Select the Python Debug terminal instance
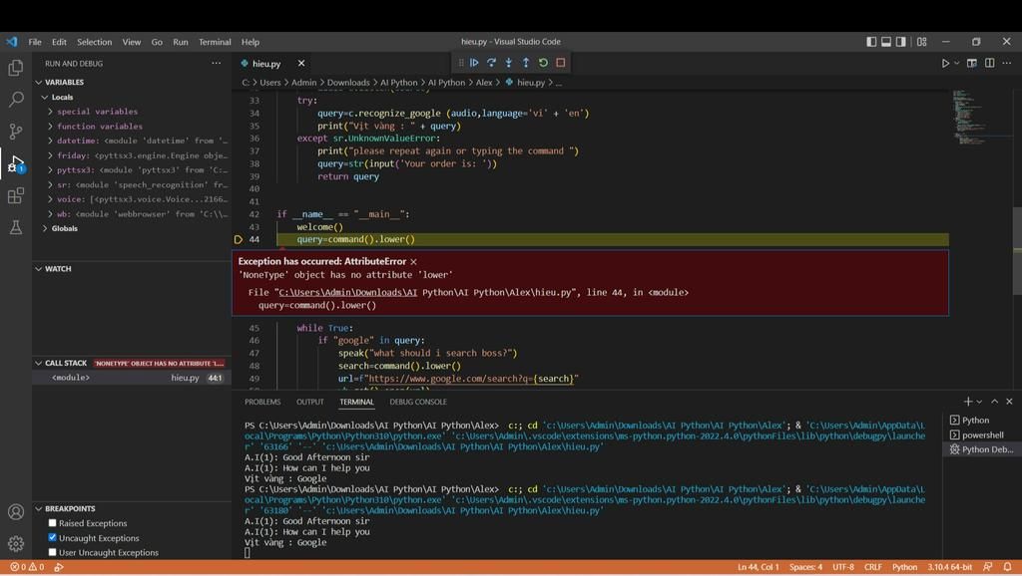Image resolution: width=1022 pixels, height=576 pixels. pyautogui.click(x=981, y=449)
